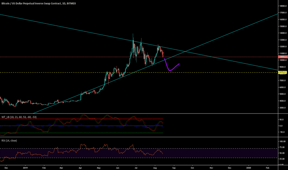Click the 18000.0 price axis label
The image size is (288, 170).
coord(283,6)
